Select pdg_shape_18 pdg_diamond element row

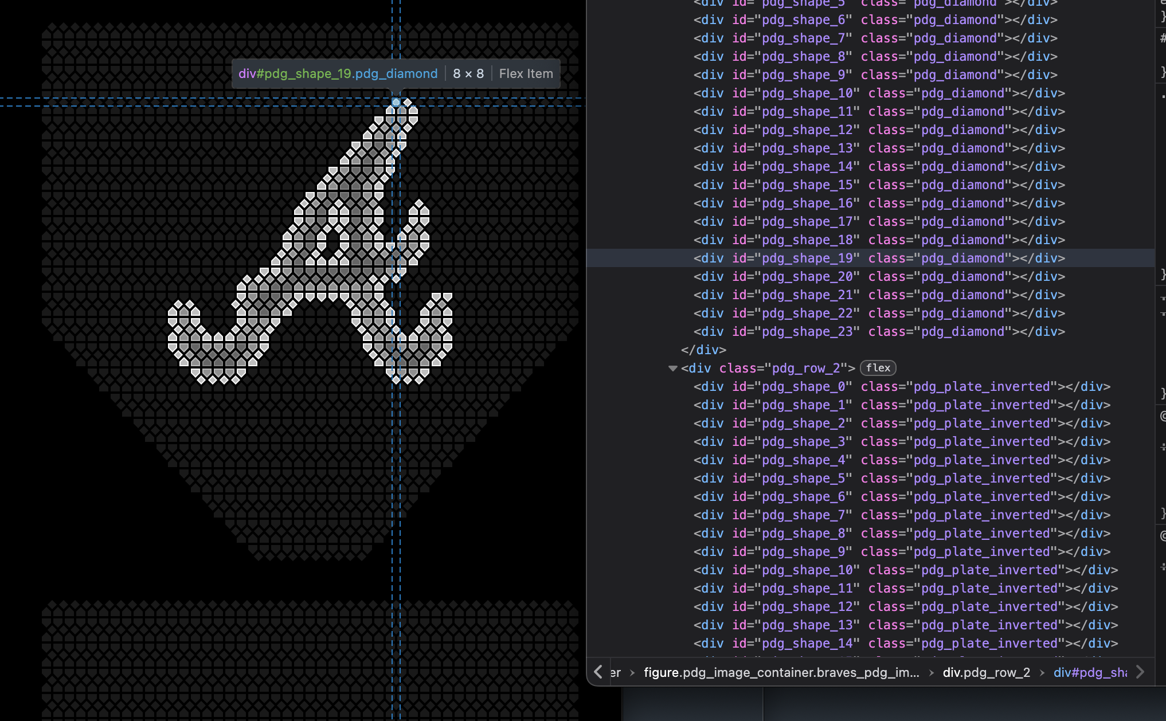coord(871,240)
